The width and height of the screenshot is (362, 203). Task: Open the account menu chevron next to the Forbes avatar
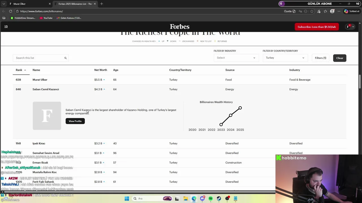point(353,27)
